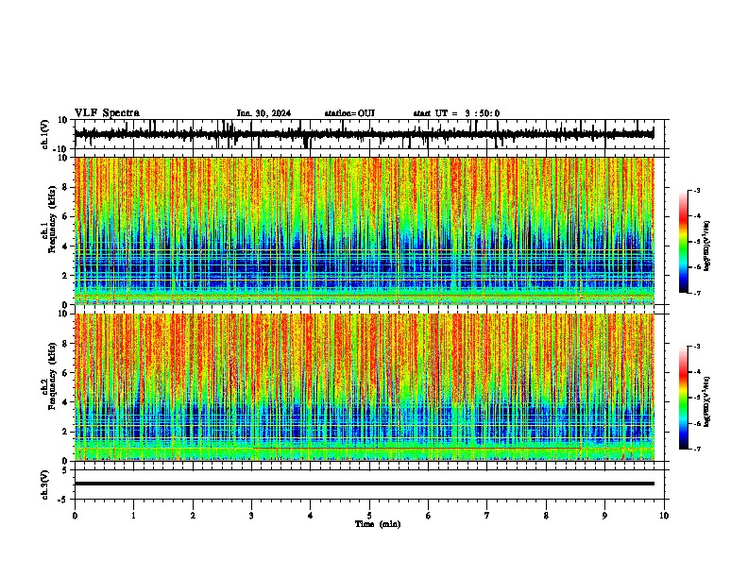Select ch.2 "Frequency (kHz)" axis label
This screenshot has height=578, width=748.
click(x=52, y=376)
